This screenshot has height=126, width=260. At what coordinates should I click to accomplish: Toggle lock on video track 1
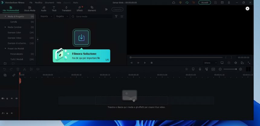point(7,98)
